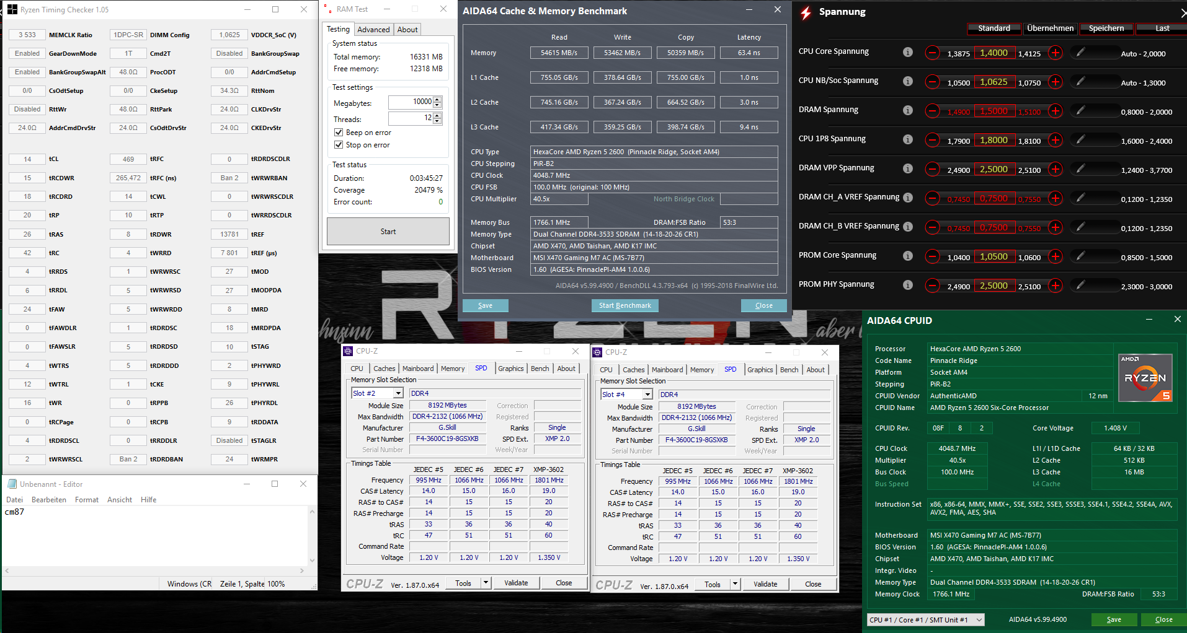Open info icon for CPU NB/Soc Spannung
Viewport: 1187px width, 633px height.
(x=908, y=81)
